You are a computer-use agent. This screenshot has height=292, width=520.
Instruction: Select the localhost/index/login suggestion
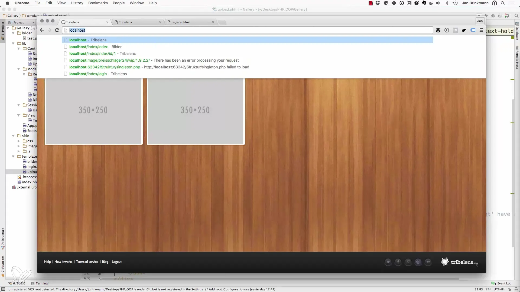[248, 74]
